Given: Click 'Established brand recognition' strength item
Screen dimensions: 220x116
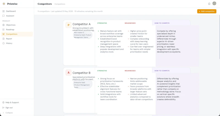Looking at the screenshot, I should (x=111, y=42).
